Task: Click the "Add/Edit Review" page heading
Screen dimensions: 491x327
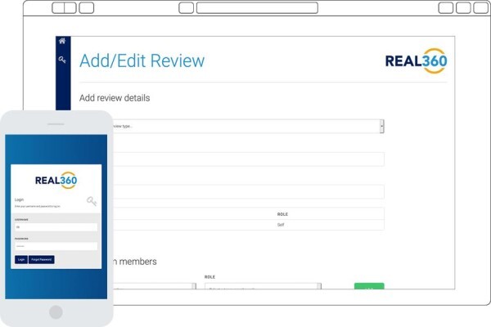Action: (142, 60)
